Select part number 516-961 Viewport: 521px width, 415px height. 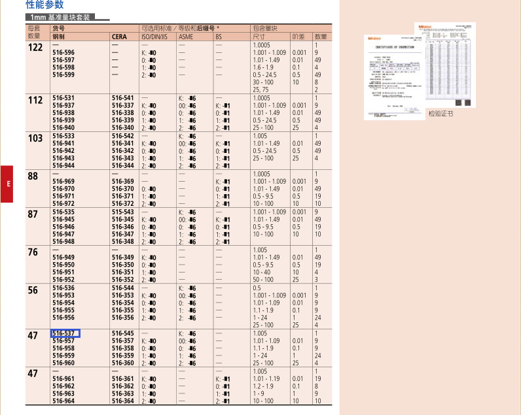pos(63,379)
